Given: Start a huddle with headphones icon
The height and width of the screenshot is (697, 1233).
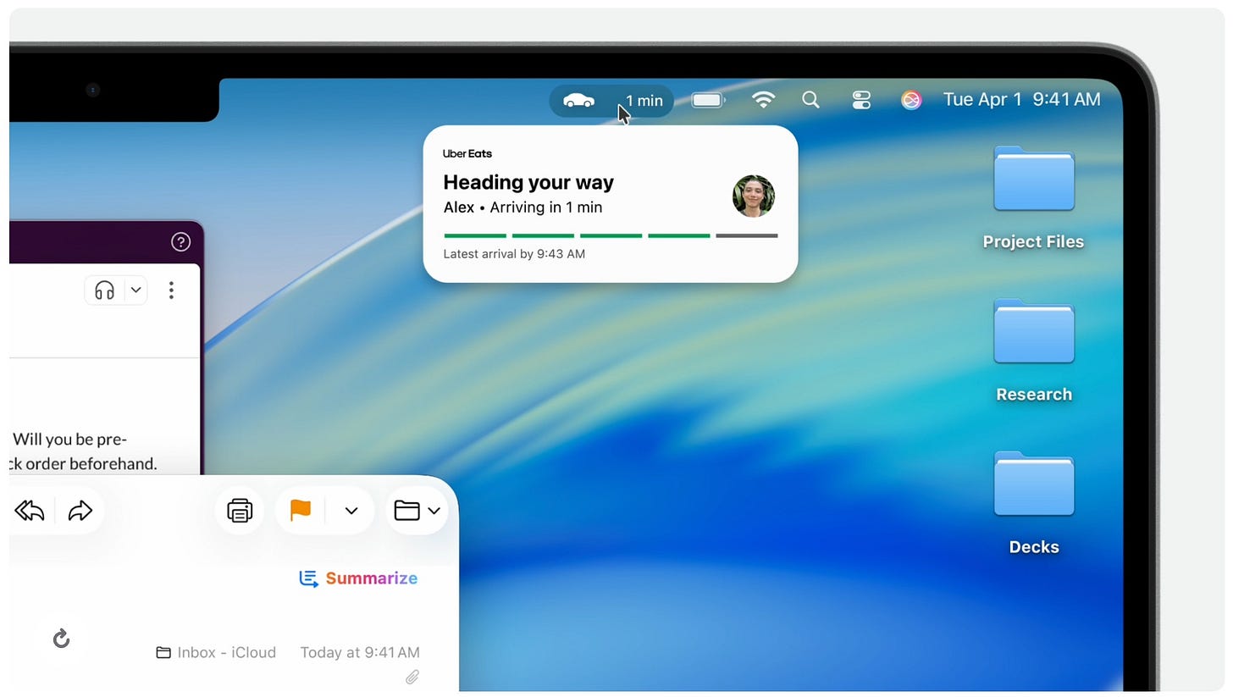Looking at the screenshot, I should 104,290.
